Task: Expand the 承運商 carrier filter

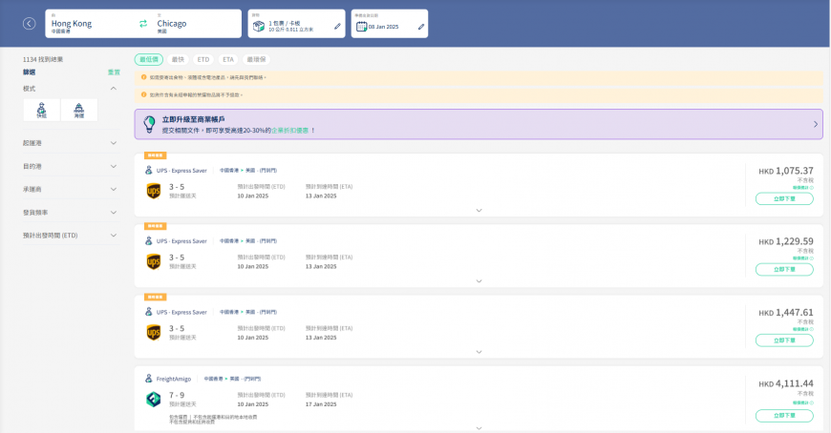Action: click(x=114, y=189)
